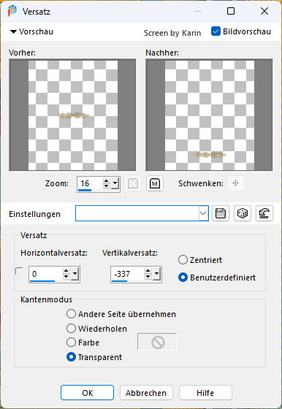Close the Versatz dialog
This screenshot has height=409, width=282.
pyautogui.click(x=264, y=11)
